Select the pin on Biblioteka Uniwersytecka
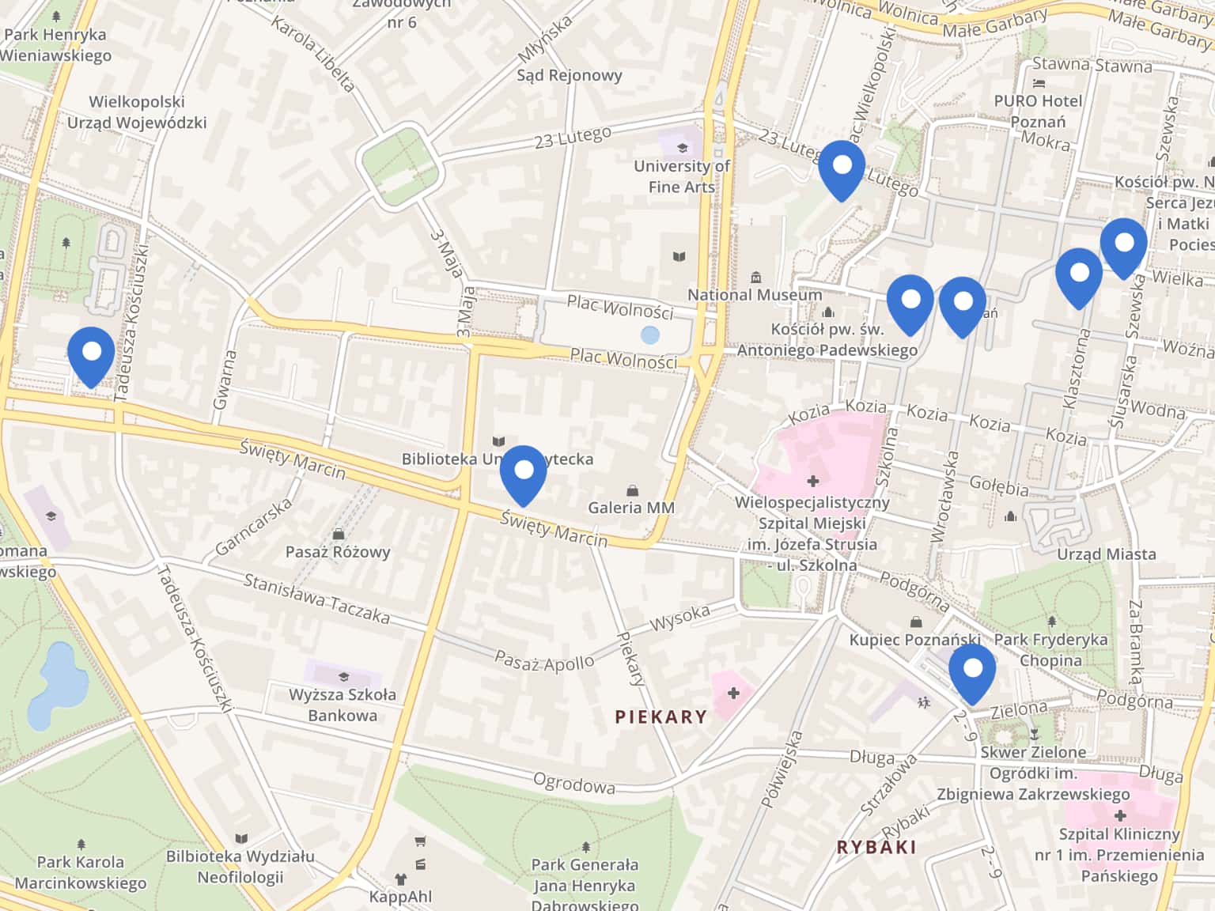This screenshot has height=911, width=1215. (x=524, y=476)
